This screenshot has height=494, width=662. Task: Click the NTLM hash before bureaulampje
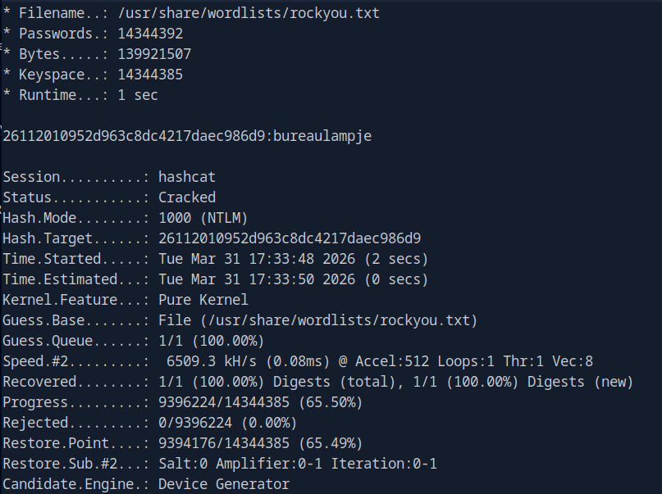pyautogui.click(x=135, y=136)
